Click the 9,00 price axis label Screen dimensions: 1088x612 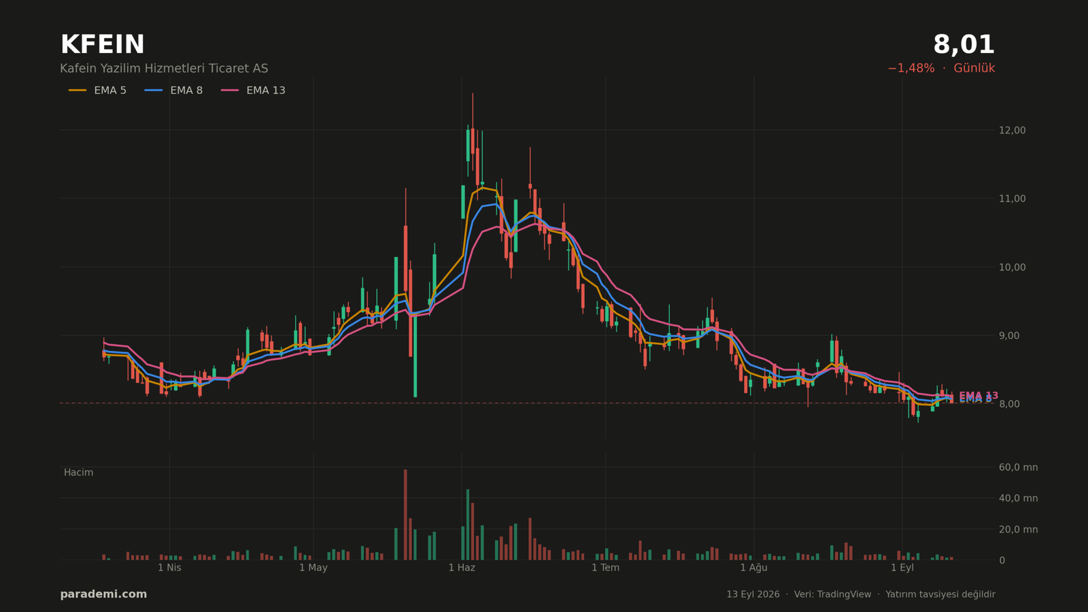coord(1009,335)
